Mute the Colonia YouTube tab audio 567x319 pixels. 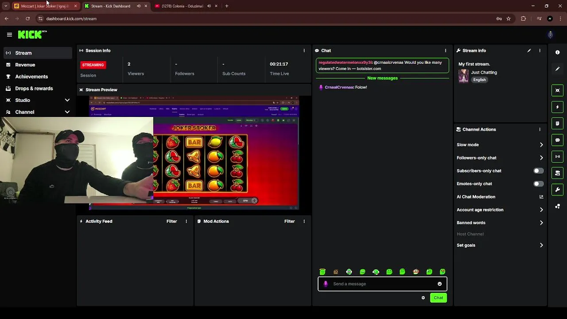pyautogui.click(x=209, y=6)
